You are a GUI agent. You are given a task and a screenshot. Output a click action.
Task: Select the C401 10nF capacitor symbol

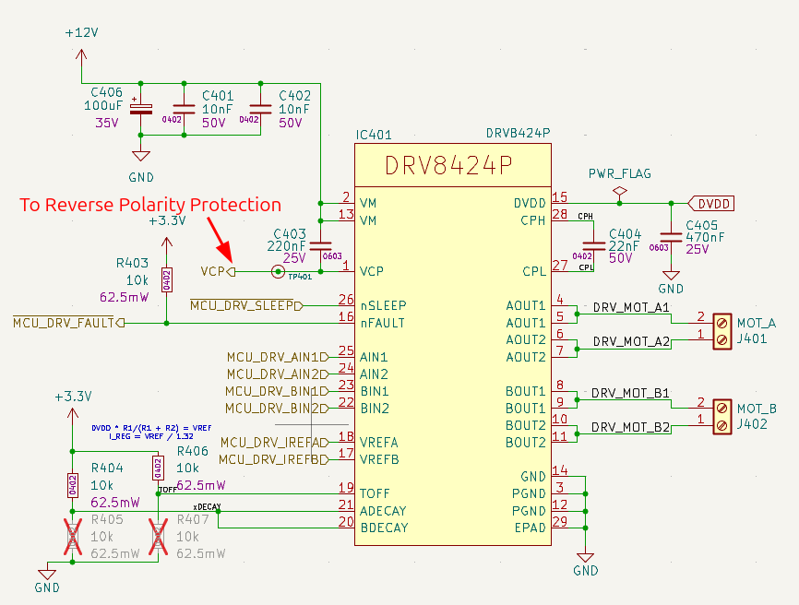(184, 109)
